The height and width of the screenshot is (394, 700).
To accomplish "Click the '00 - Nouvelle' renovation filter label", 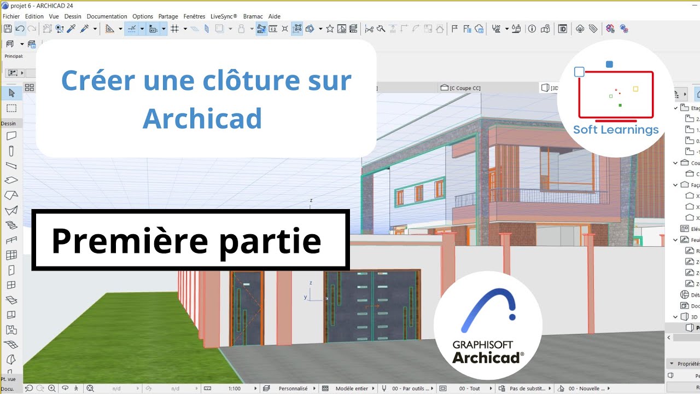I will 586,389.
